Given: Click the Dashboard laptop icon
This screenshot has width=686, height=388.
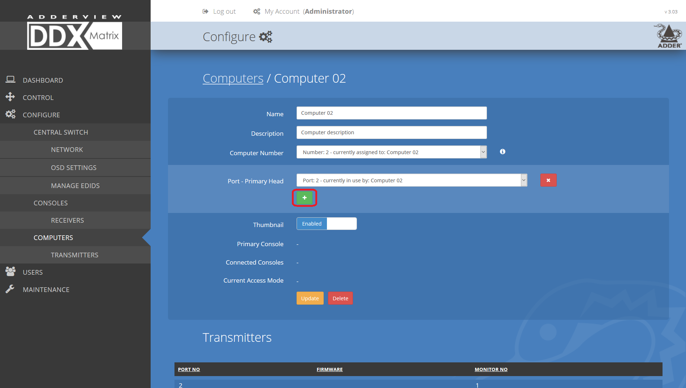Looking at the screenshot, I should [10, 79].
